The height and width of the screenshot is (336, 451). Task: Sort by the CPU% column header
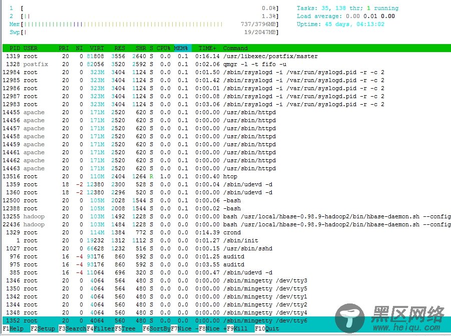point(163,48)
